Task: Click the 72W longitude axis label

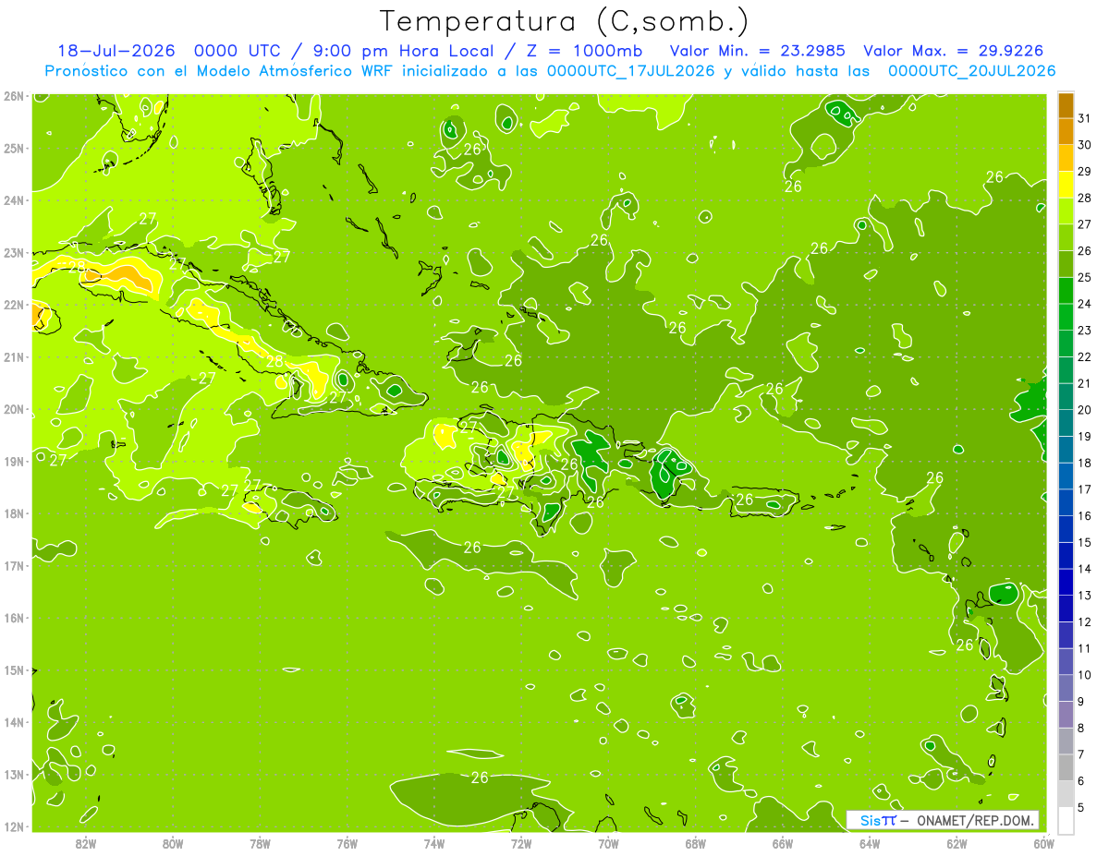Action: pos(521,844)
